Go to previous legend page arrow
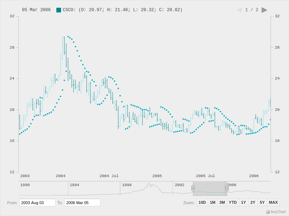289x216 pixels. point(239,10)
